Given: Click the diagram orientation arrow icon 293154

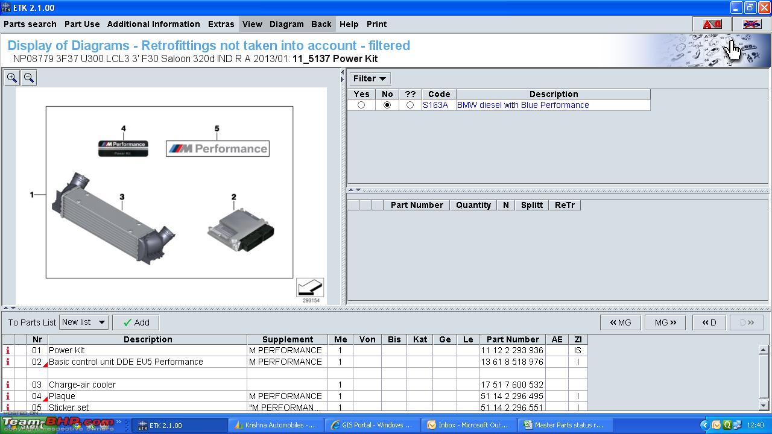Looking at the screenshot, I should (310, 288).
